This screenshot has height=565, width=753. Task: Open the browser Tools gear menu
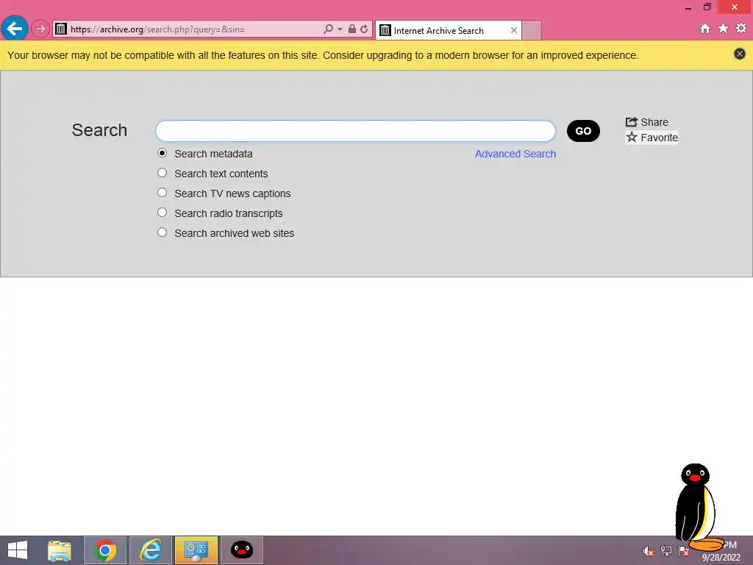[741, 29]
